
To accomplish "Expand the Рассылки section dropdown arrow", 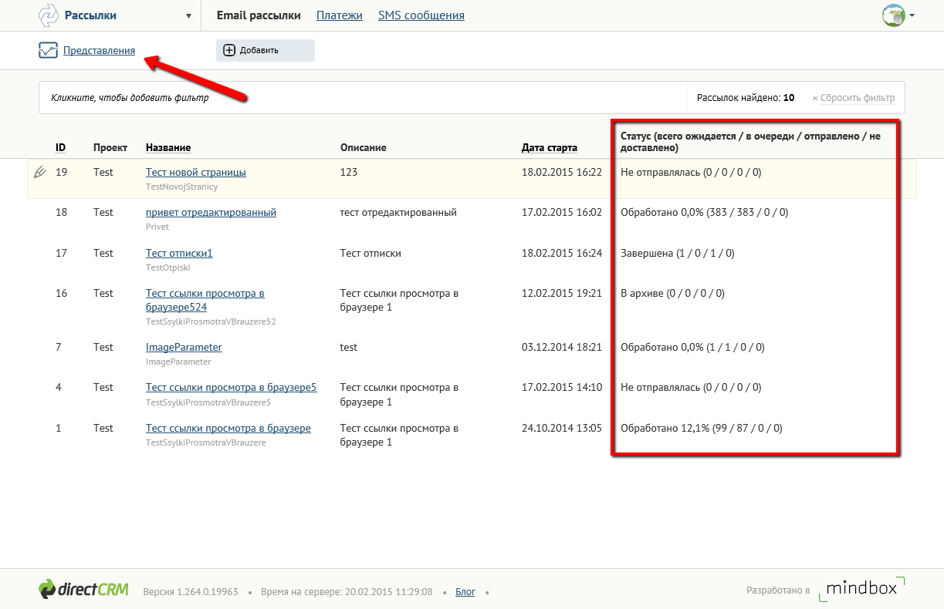I will (x=189, y=16).
